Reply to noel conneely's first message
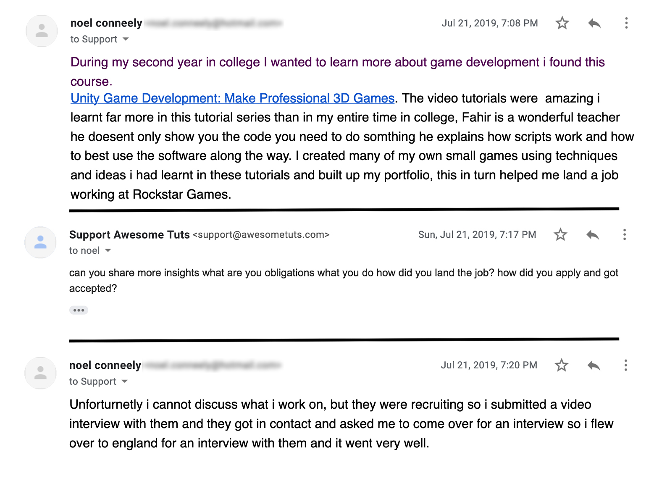This screenshot has width=654, height=478. pyautogui.click(x=594, y=23)
